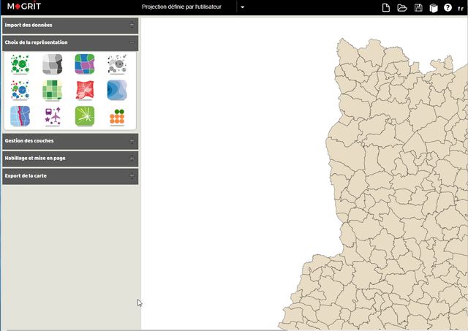Select the green proportional symbols map icon
Viewport: 468px width, 331px height.
[20, 64]
